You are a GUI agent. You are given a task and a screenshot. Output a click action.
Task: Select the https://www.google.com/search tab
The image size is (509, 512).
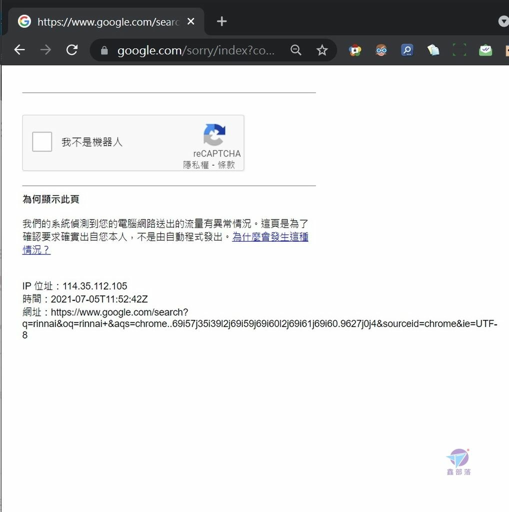point(106,21)
